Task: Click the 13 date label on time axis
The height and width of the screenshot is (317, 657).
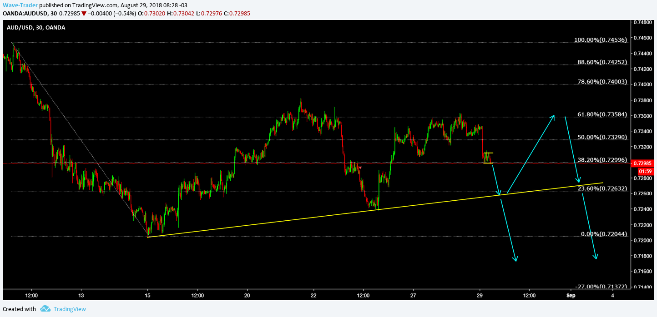Action: point(81,295)
